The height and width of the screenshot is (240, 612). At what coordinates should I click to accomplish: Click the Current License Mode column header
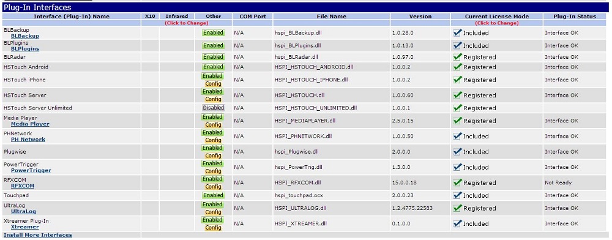497,17
